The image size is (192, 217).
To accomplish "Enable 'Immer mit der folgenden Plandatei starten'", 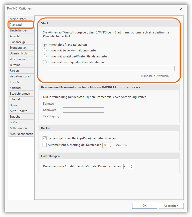I will [45, 62].
